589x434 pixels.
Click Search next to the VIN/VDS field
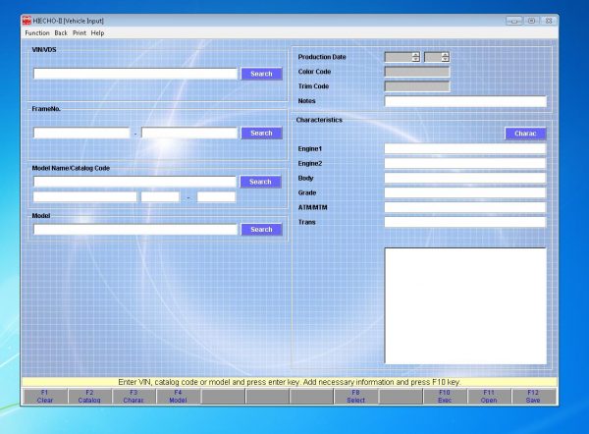point(260,74)
